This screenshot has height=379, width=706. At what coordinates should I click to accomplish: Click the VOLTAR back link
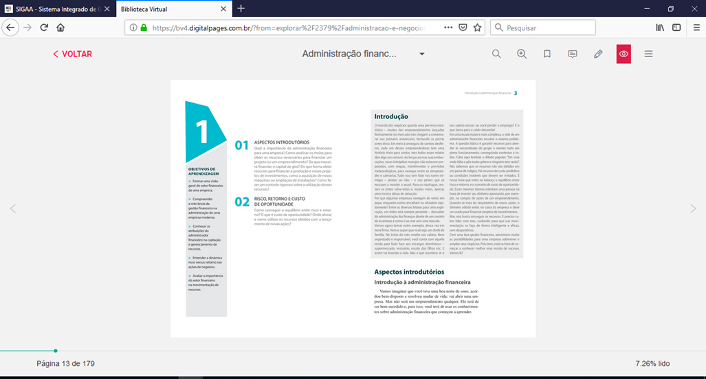click(72, 54)
